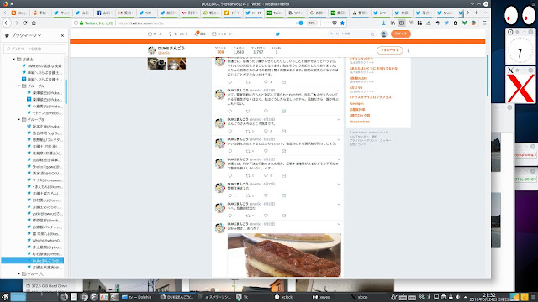538x302 pixels.
Task: Open Twitter モーメント
Action: (x=178, y=34)
